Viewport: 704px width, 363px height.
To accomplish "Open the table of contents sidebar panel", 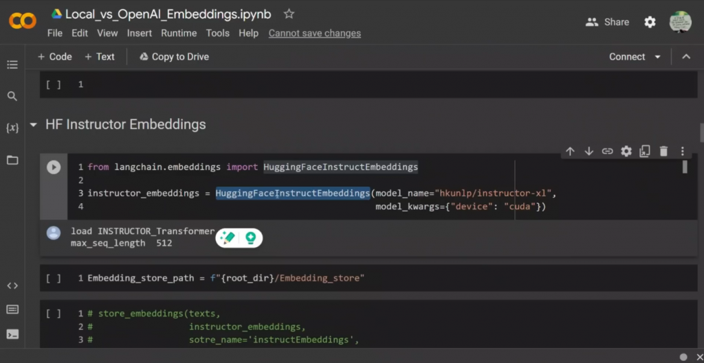I will 12,65.
